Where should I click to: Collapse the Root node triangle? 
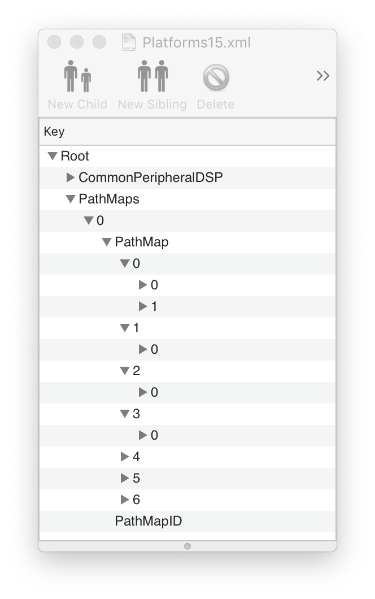click(53, 156)
